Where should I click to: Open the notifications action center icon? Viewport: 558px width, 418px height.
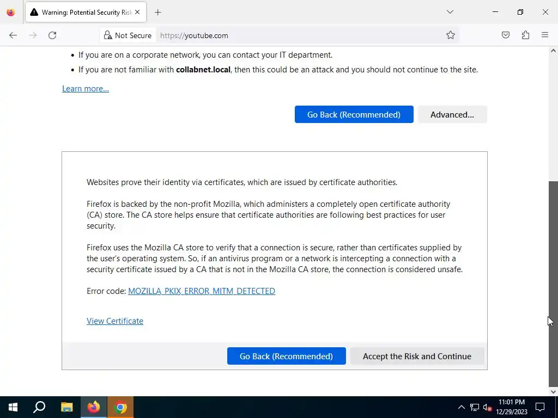coord(540,407)
